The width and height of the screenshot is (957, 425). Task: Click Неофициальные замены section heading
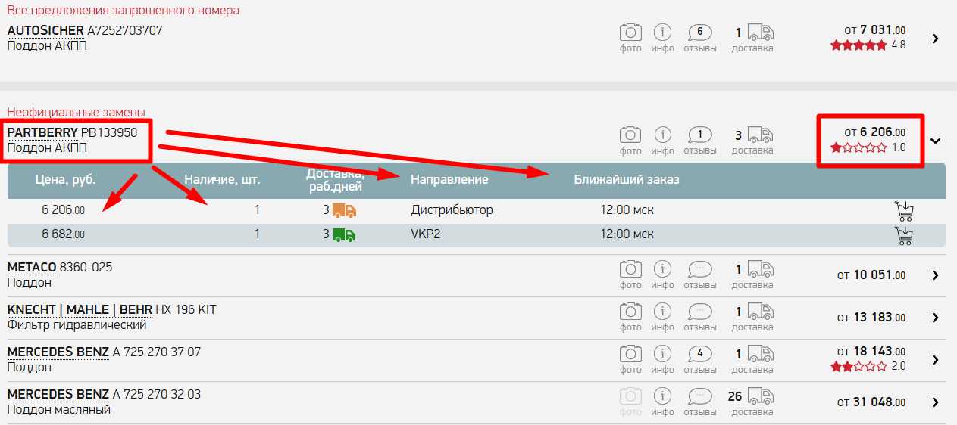point(76,113)
